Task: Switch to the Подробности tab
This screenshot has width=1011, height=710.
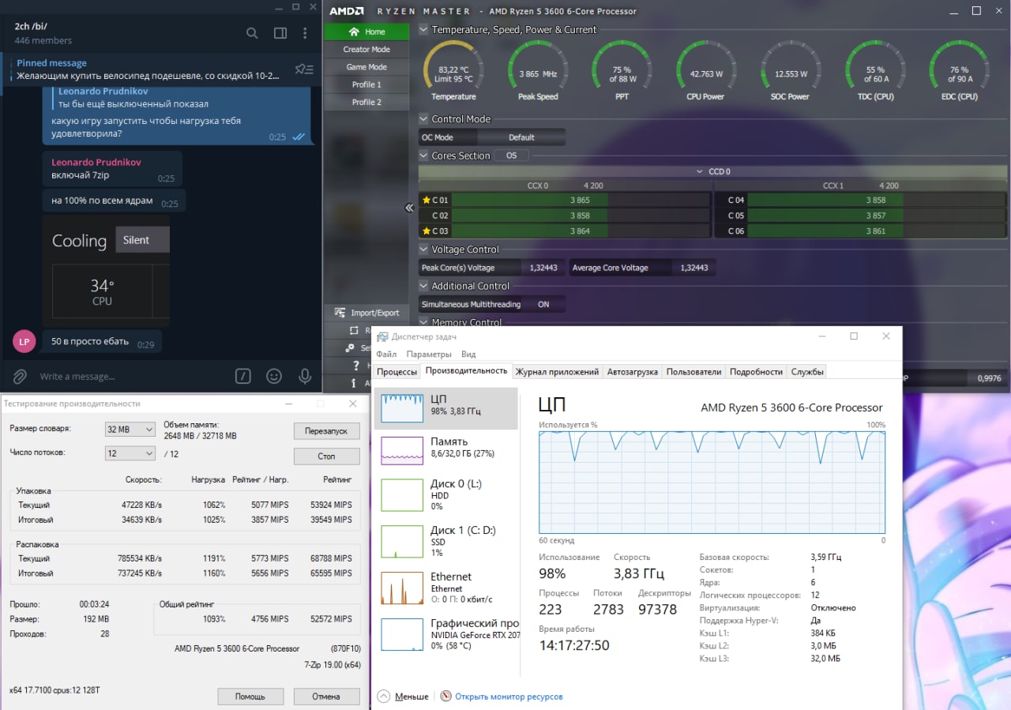Action: click(756, 371)
